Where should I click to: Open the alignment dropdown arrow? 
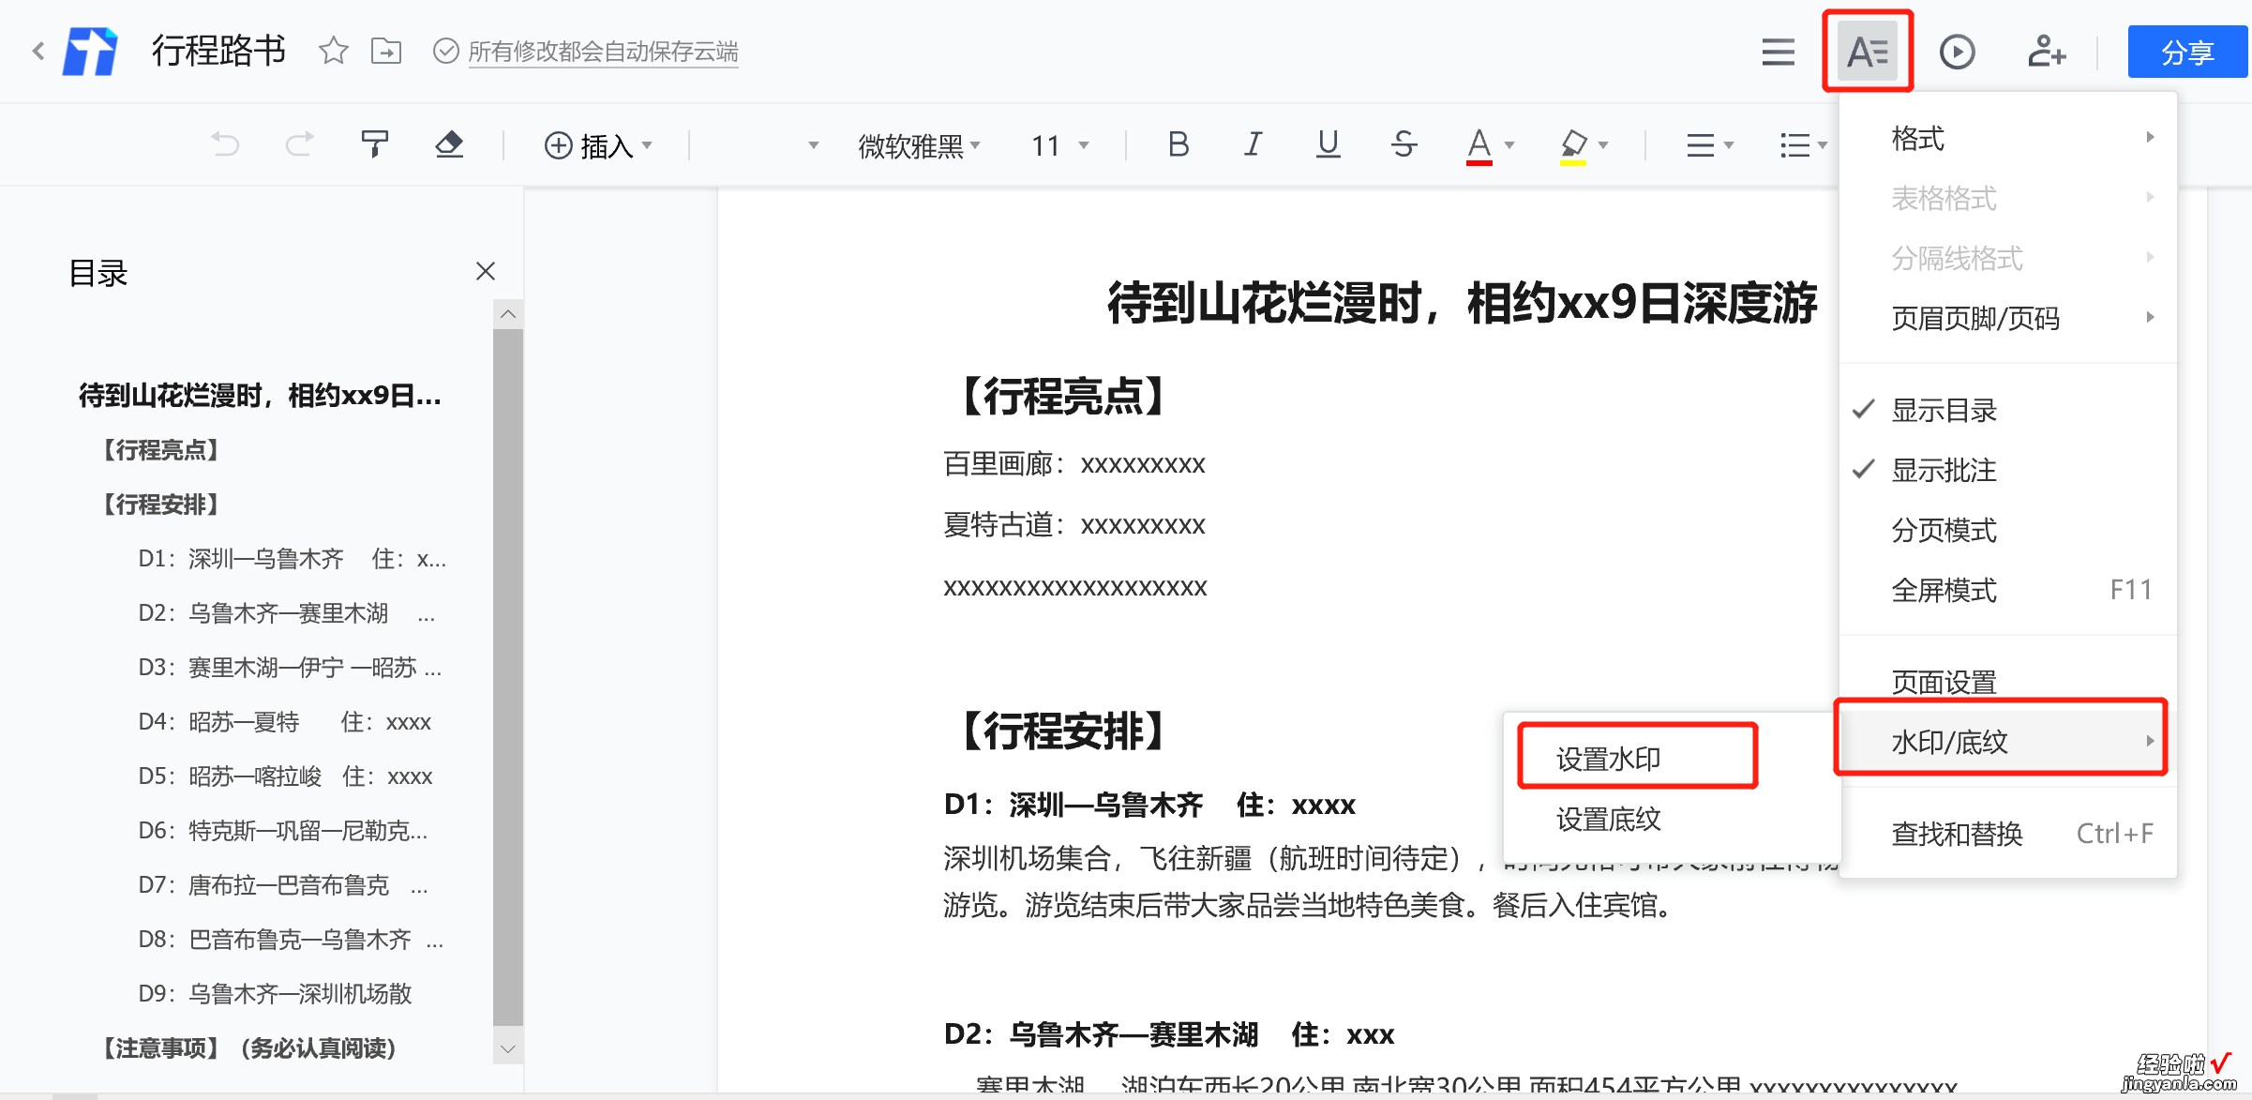click(1729, 145)
